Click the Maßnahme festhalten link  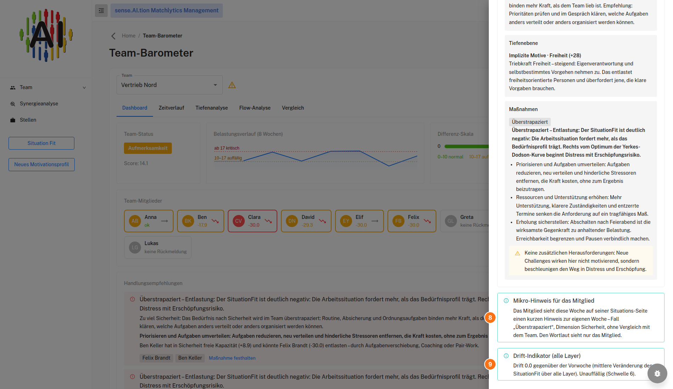click(x=232, y=358)
